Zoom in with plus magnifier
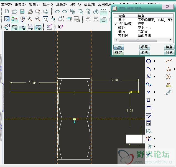Image resolution: width=176 pixels, height=167 pixels. point(30,19)
